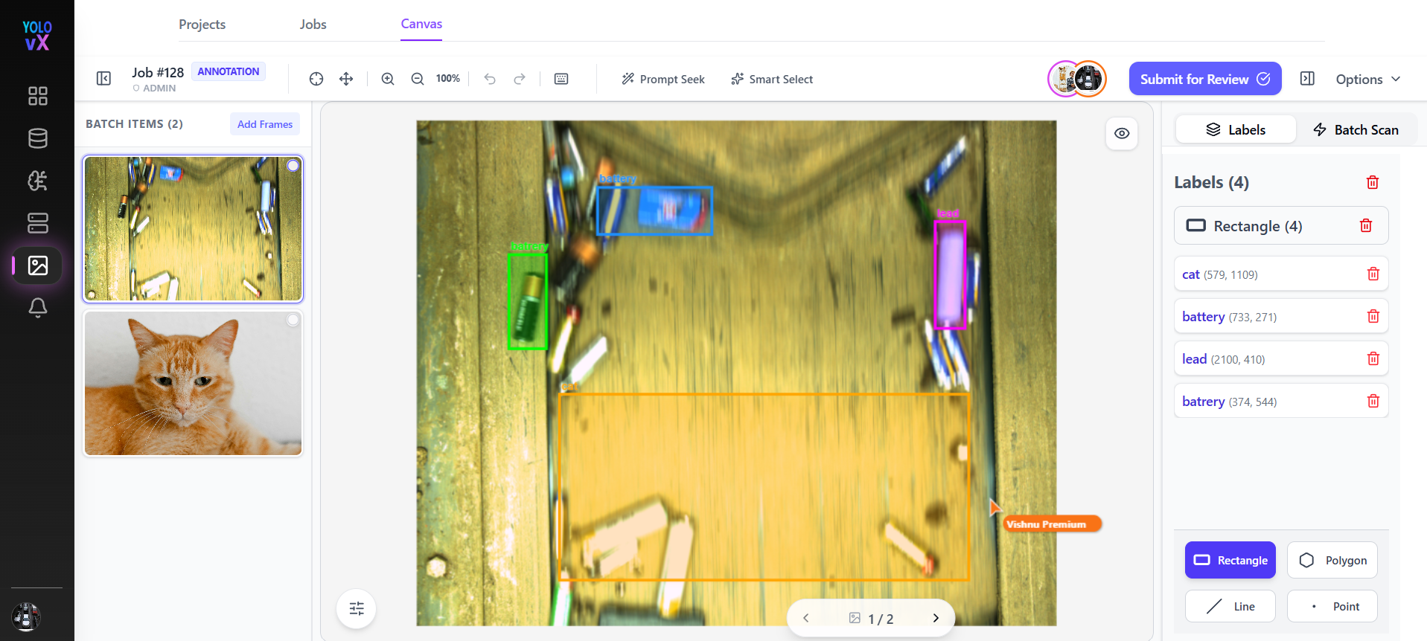Choose the Polygon drawing tool
Viewport: 1427px width, 641px height.
tap(1332, 560)
